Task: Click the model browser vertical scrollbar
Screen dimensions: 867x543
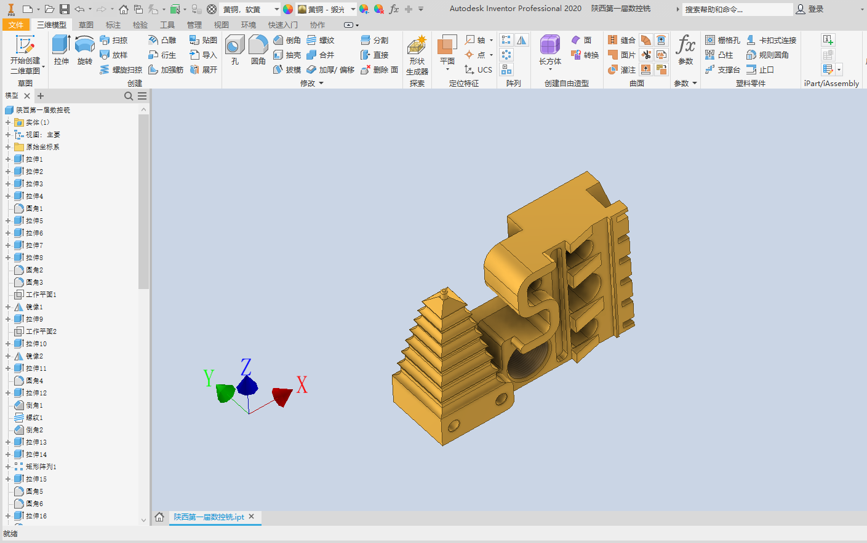Action: [143, 202]
